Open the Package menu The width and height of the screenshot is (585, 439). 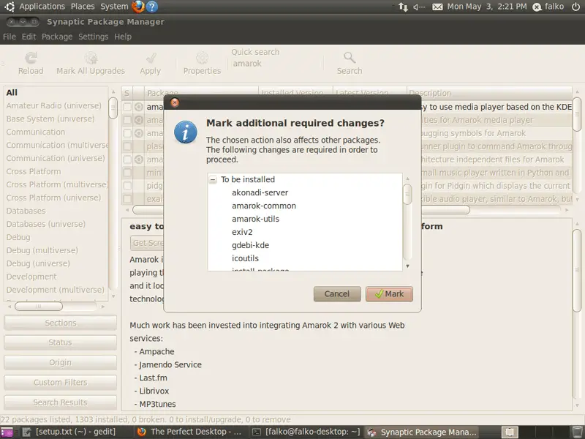tap(57, 37)
